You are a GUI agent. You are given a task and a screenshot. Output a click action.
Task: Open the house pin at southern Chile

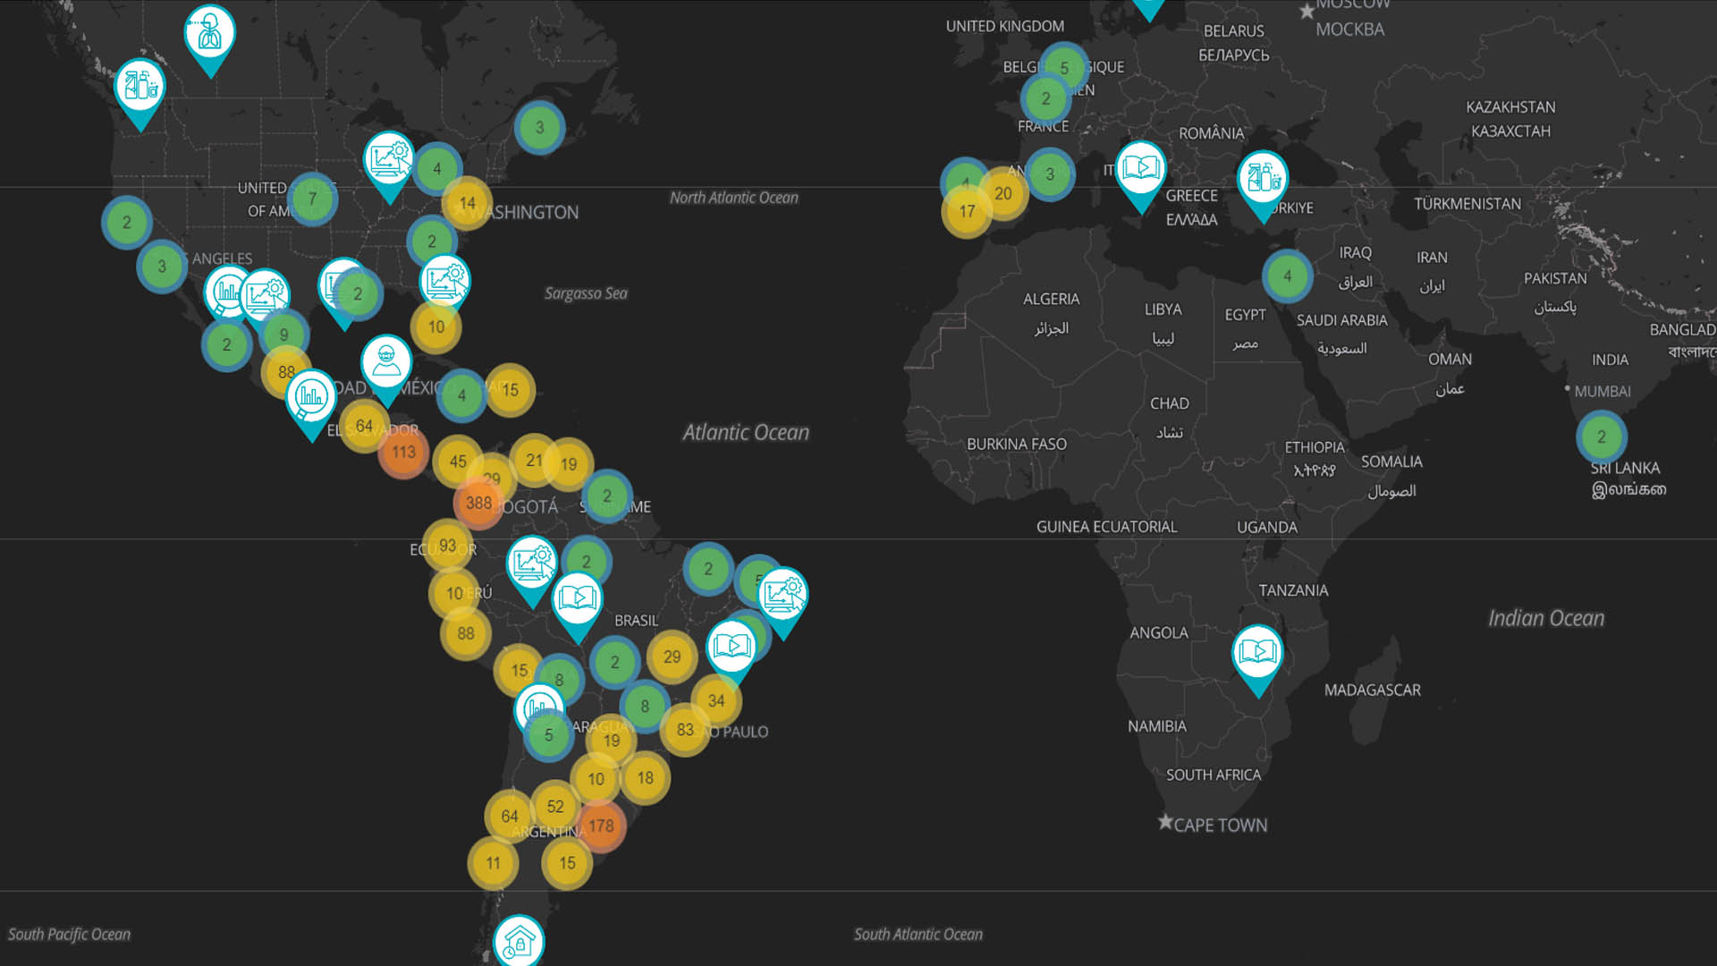pos(519,939)
